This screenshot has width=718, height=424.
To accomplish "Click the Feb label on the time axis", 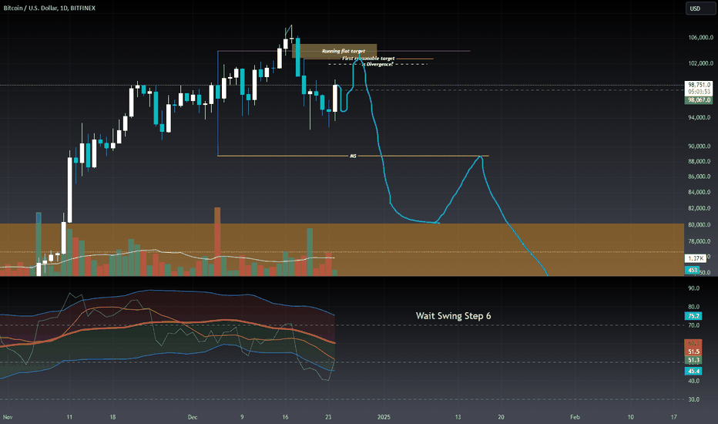I will [575, 417].
